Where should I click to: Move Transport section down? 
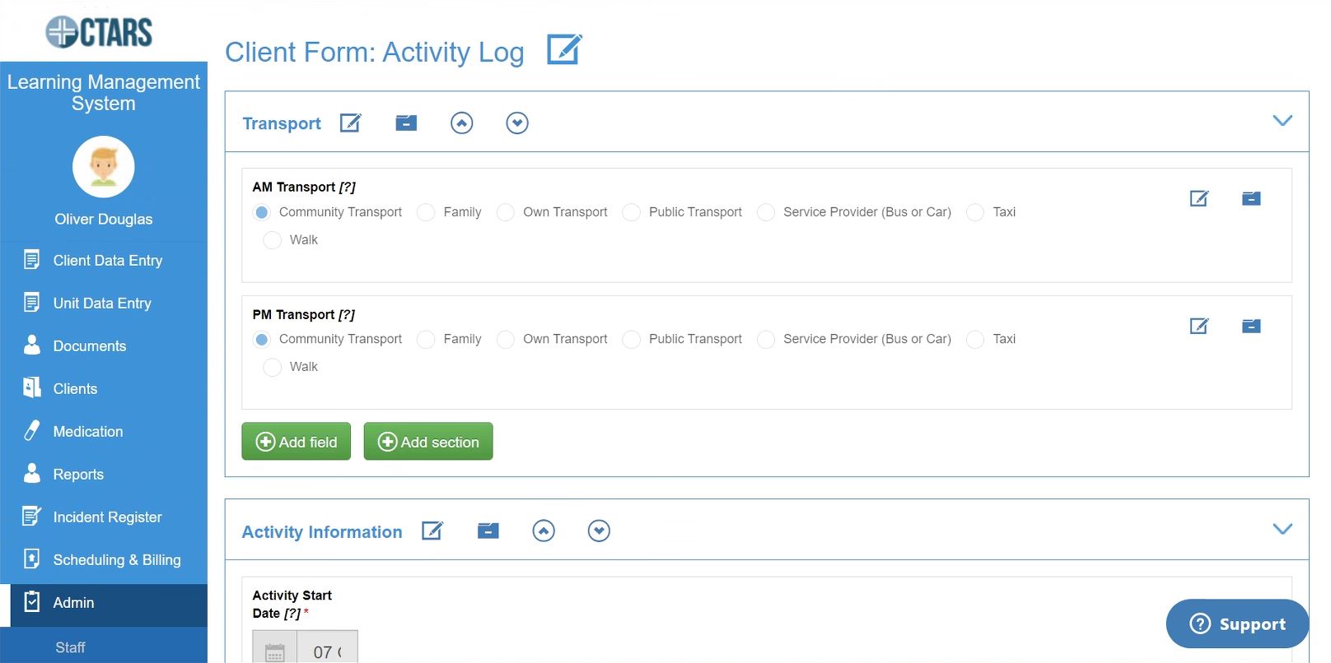(516, 123)
